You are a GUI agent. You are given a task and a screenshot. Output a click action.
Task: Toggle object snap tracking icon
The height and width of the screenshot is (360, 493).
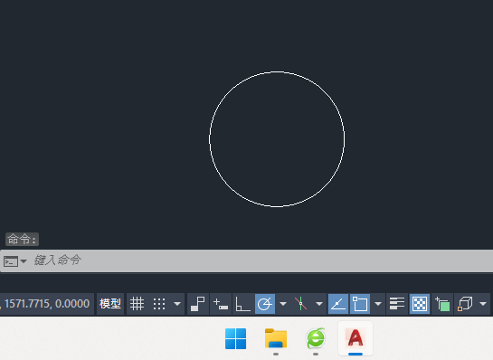click(x=338, y=304)
